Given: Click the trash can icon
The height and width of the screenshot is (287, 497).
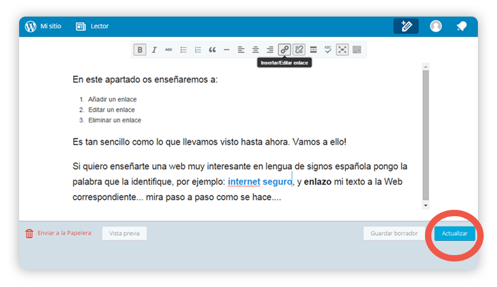Looking at the screenshot, I should [x=29, y=233].
